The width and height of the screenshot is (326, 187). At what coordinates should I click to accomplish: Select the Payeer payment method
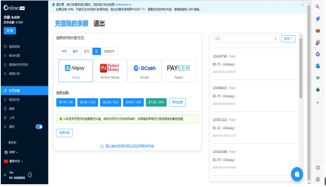[179, 71]
